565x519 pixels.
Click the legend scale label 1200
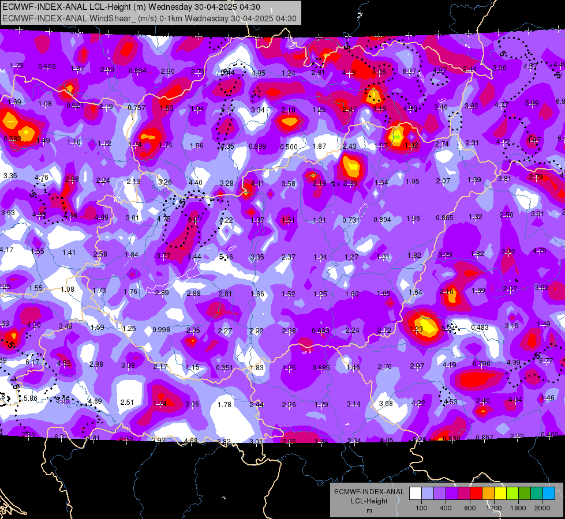pos(493,508)
